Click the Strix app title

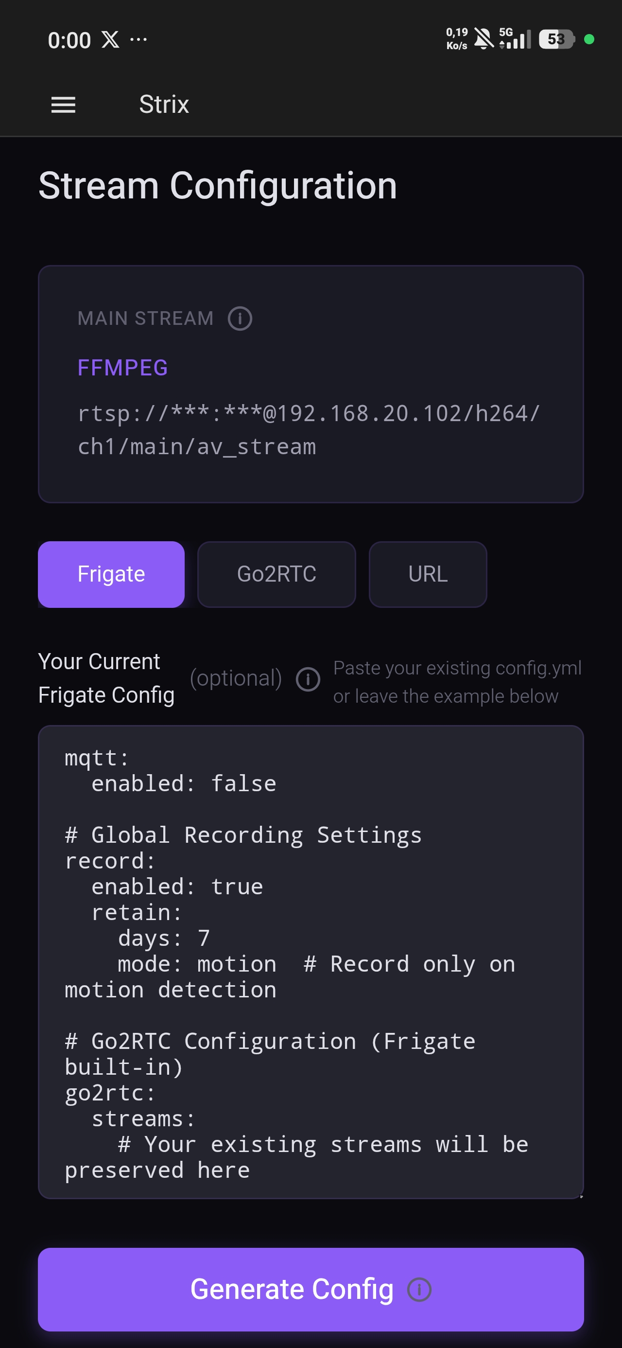click(x=164, y=105)
